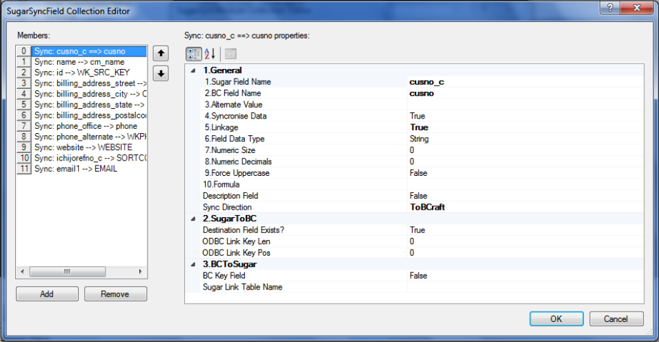Select the Field Data Type String value
The height and width of the screenshot is (342, 659).
pos(525,139)
